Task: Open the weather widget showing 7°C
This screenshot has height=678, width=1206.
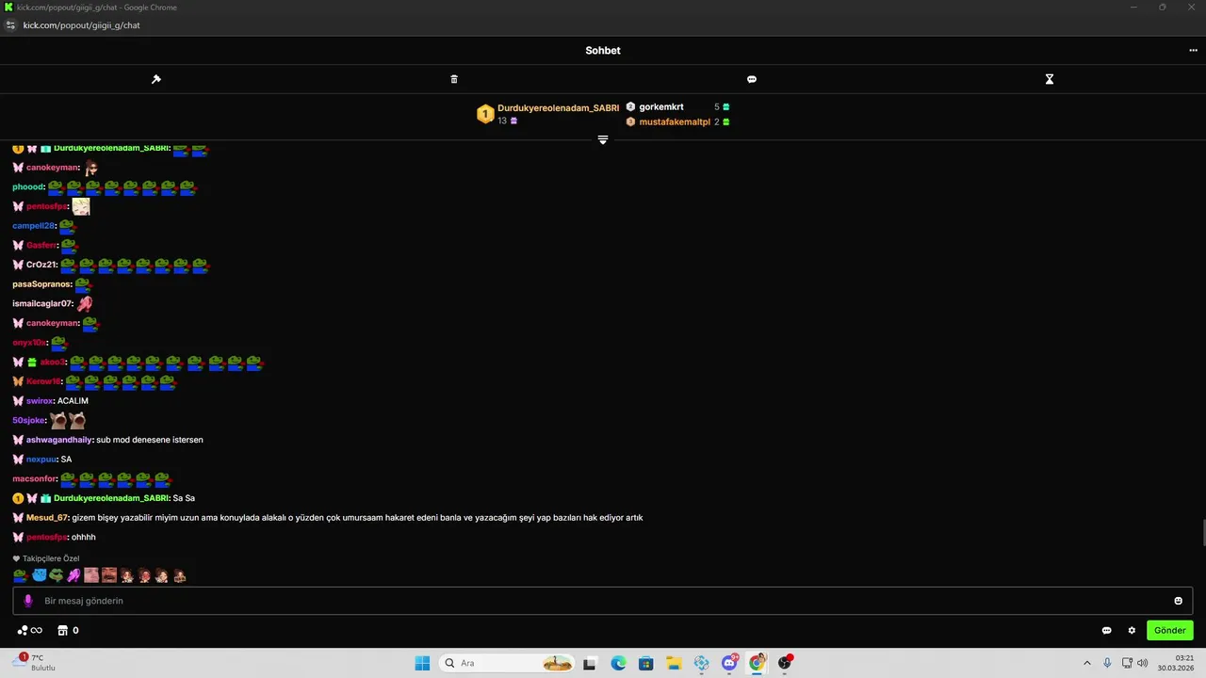Action: pos(35,663)
